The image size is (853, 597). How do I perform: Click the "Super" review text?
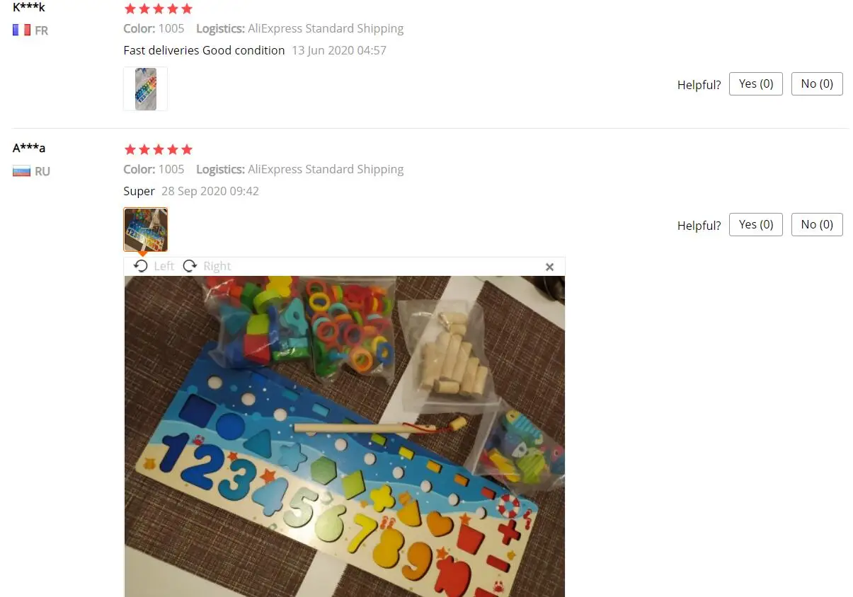[139, 191]
